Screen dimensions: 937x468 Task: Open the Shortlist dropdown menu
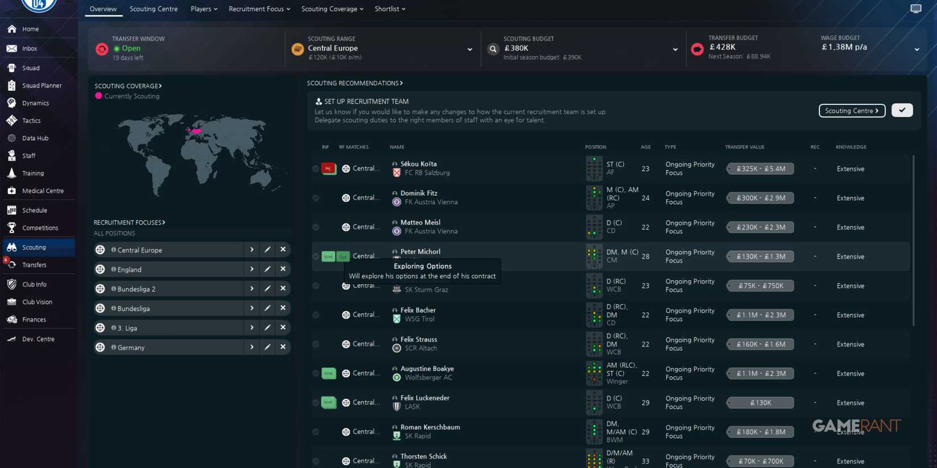(390, 9)
